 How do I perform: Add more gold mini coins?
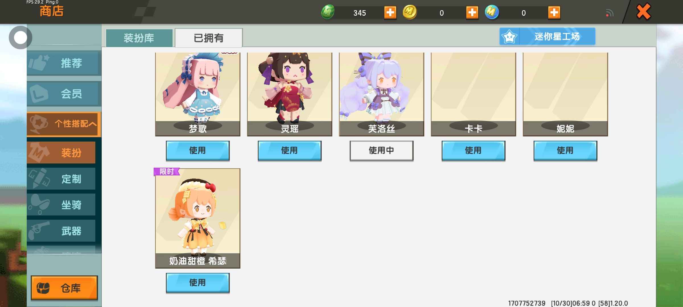click(x=472, y=13)
